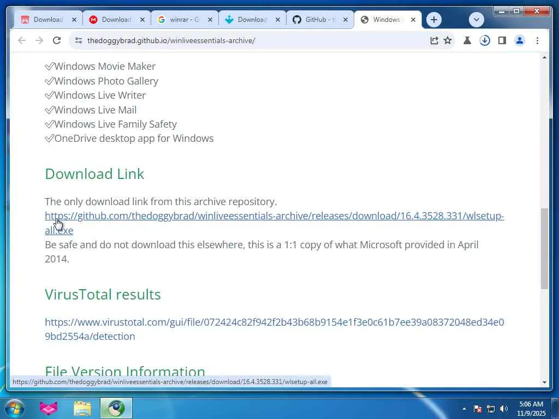The image size is (559, 419).
Task: Click the forward navigation arrow
Action: [x=39, y=40]
